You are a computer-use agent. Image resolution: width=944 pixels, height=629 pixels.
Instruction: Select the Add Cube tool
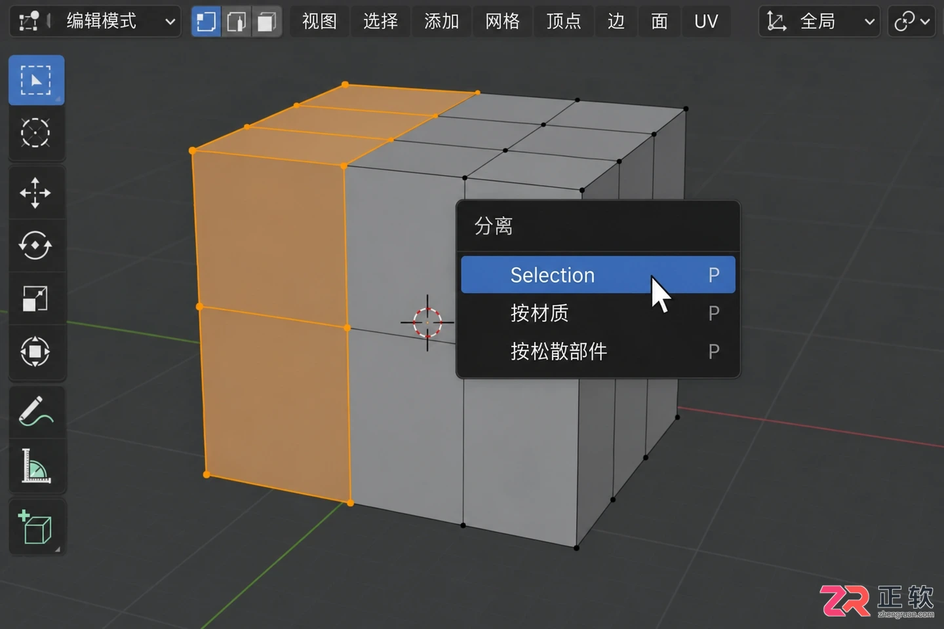(36, 527)
